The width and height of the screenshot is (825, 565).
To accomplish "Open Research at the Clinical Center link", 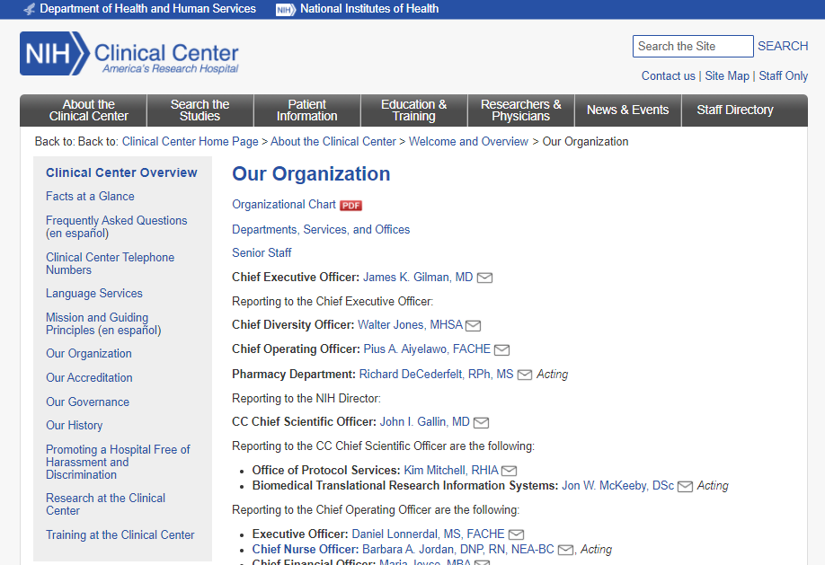I will point(105,504).
